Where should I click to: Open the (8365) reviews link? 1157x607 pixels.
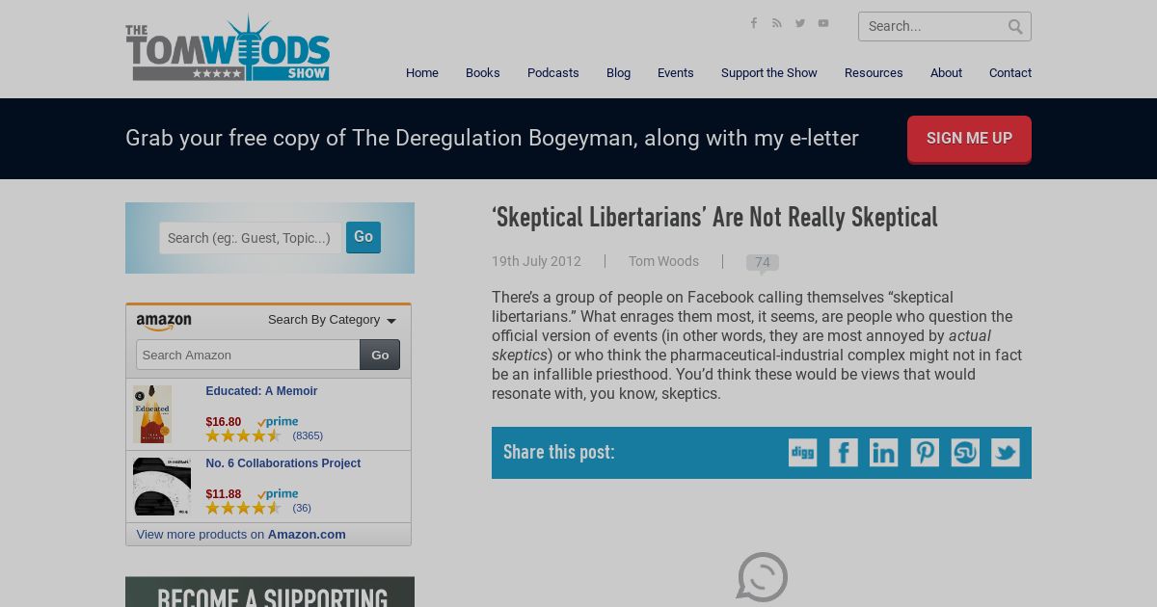click(x=308, y=435)
